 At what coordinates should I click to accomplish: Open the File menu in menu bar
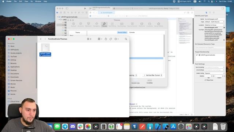tap(15, 1)
